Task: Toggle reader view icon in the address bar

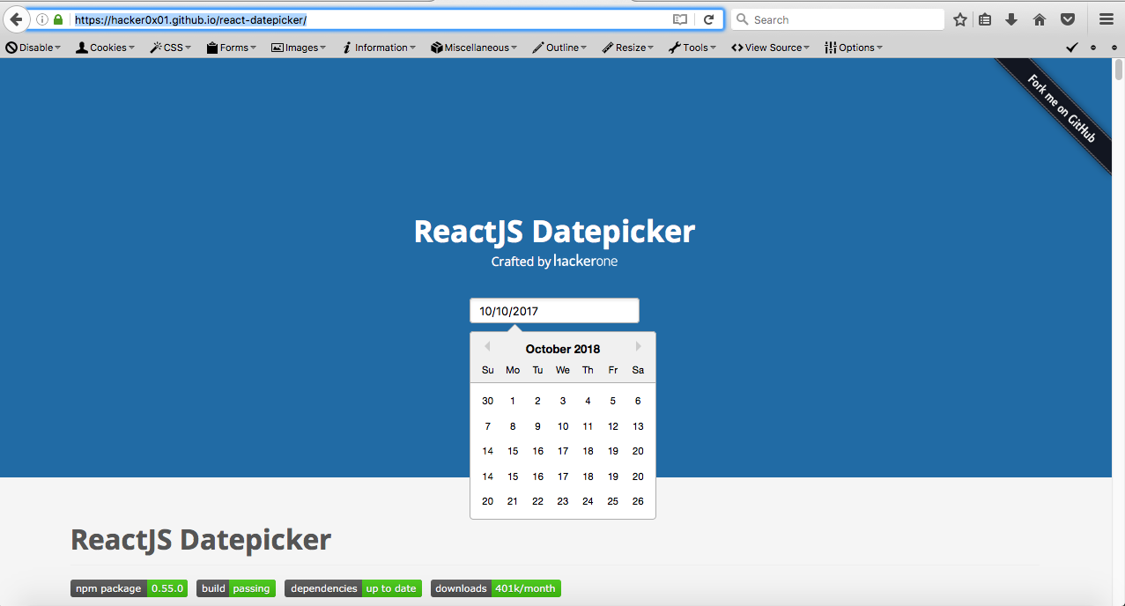Action: pyautogui.click(x=679, y=19)
